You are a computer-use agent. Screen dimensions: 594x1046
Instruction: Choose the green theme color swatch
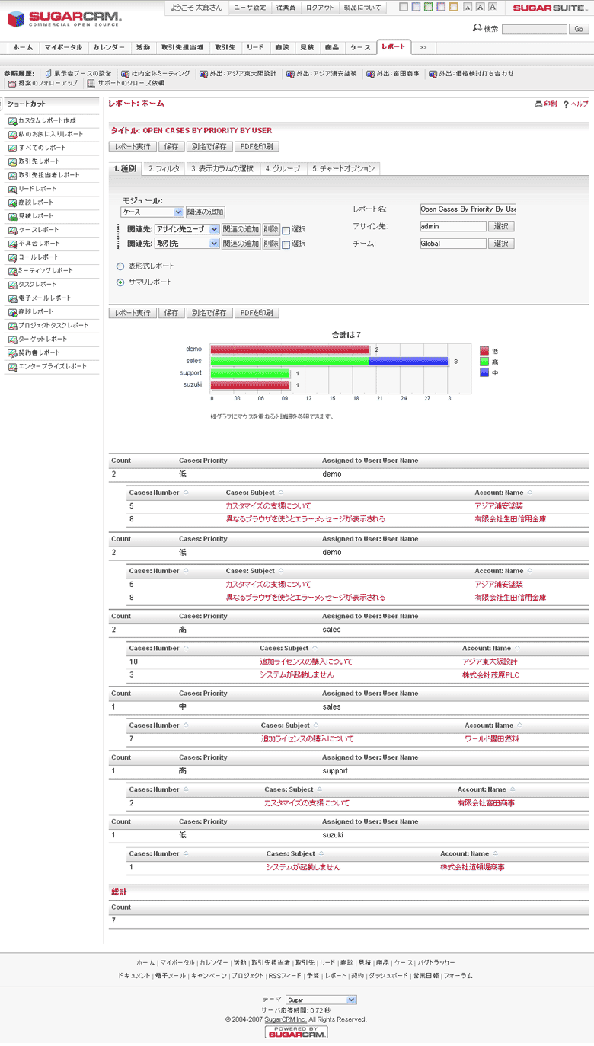(428, 7)
